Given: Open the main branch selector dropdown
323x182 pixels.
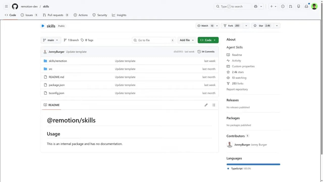Looking at the screenshot, I should (50, 40).
